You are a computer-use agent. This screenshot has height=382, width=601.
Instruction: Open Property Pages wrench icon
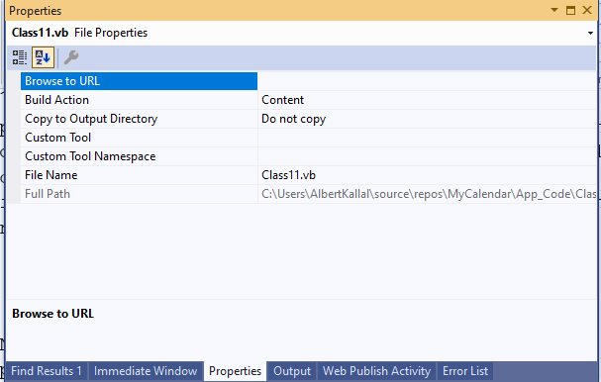pos(71,57)
